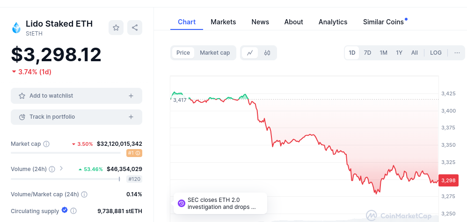Click the Volume (24h) progress bar
This screenshot has height=222, width=467.
tap(66, 179)
